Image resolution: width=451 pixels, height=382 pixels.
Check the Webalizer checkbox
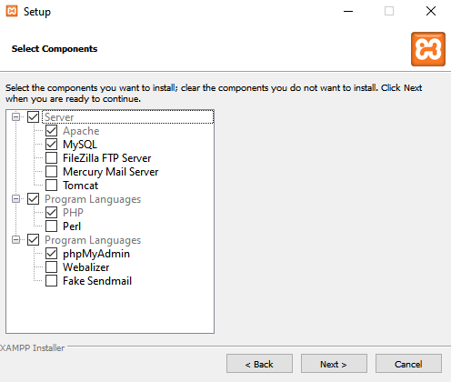51,267
